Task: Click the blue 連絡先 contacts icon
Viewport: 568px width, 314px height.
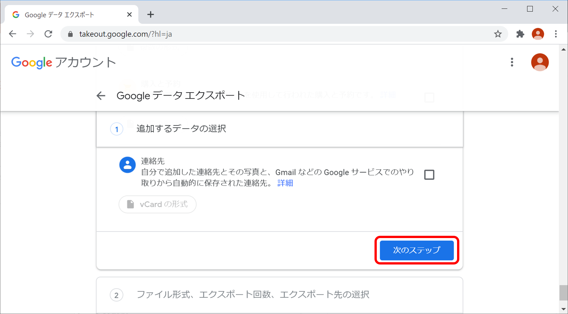Action: [128, 165]
